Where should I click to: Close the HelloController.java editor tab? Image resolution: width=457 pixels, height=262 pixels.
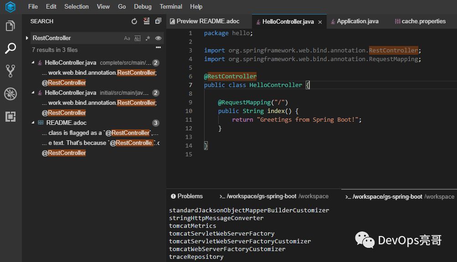320,22
